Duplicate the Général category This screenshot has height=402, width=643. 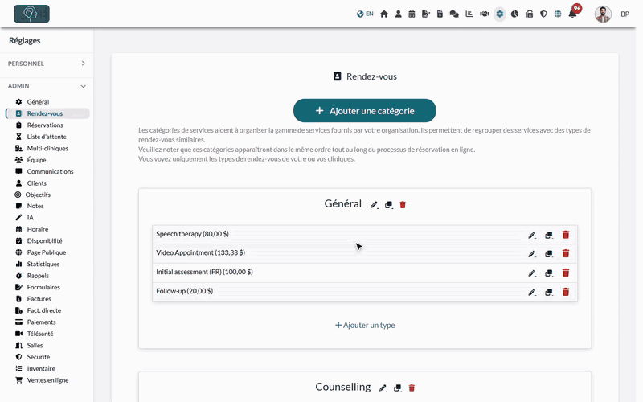388,205
